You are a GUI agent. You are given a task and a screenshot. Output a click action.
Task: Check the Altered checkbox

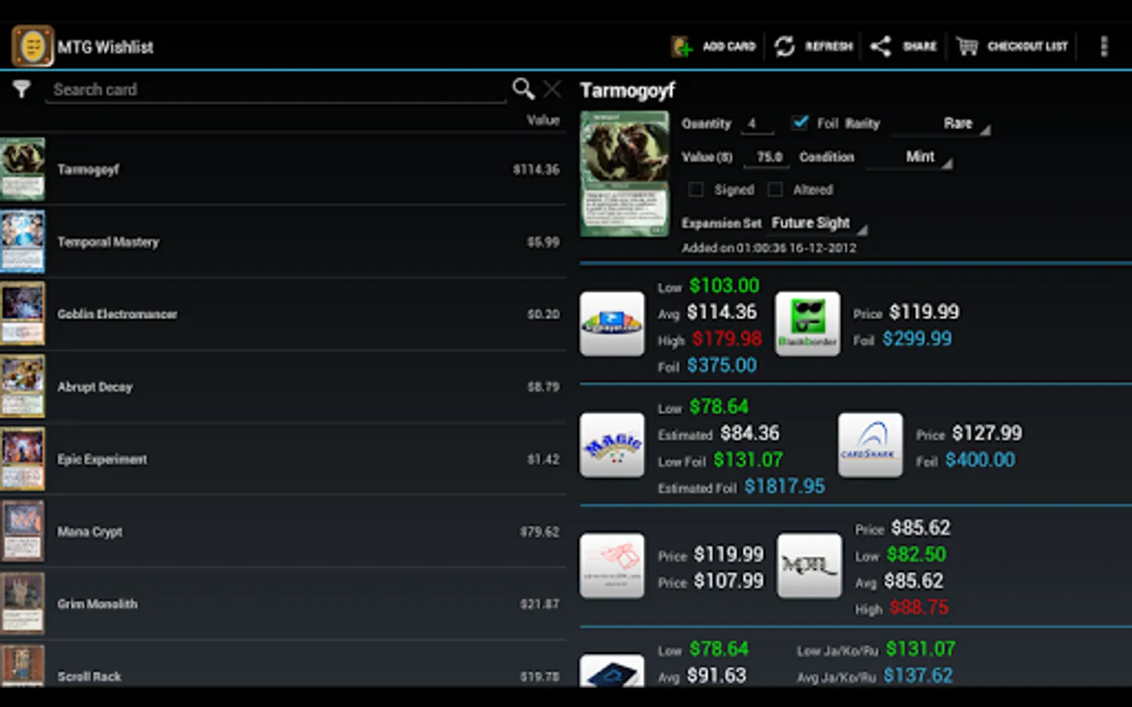(775, 189)
